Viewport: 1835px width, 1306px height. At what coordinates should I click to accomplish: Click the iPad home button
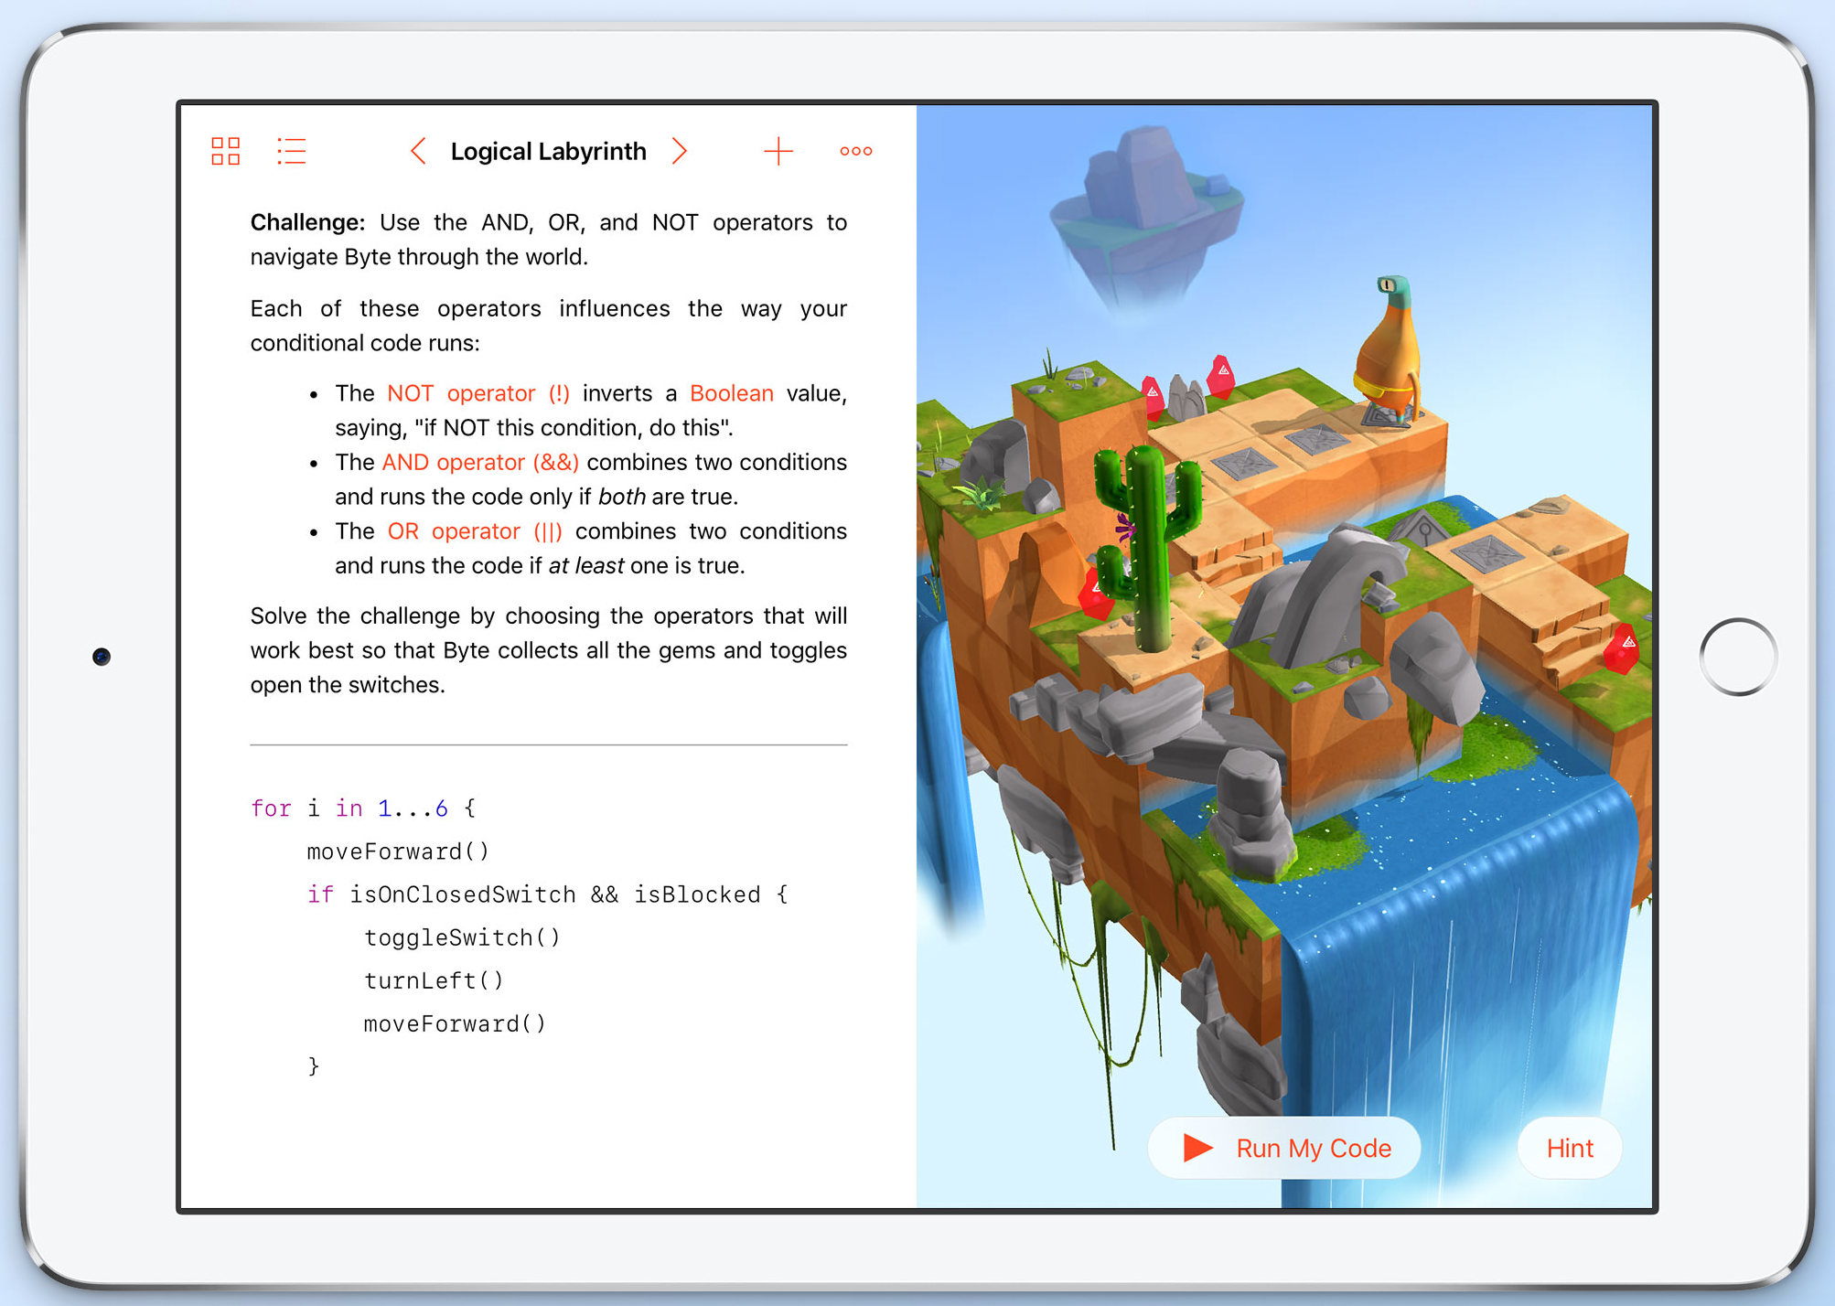1738,657
